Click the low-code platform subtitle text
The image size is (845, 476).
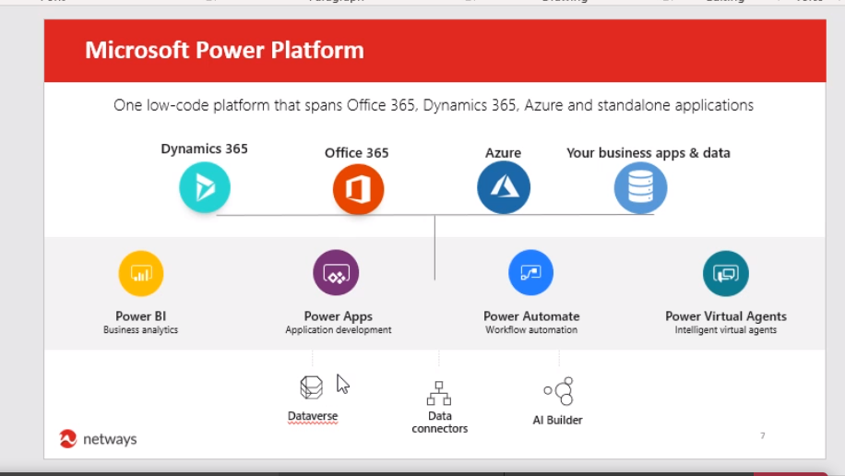434,105
